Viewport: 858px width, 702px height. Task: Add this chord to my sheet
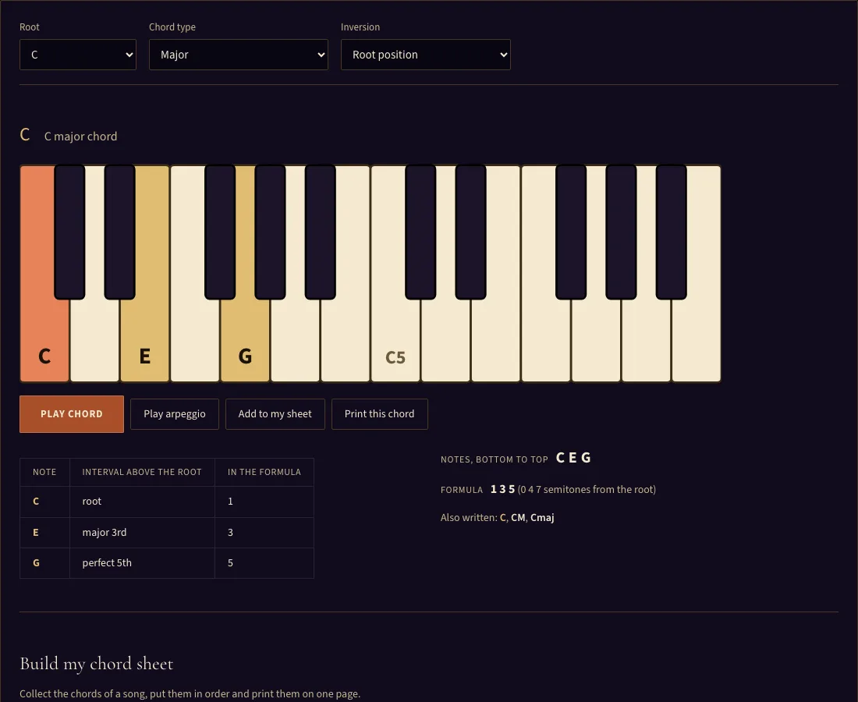(275, 414)
